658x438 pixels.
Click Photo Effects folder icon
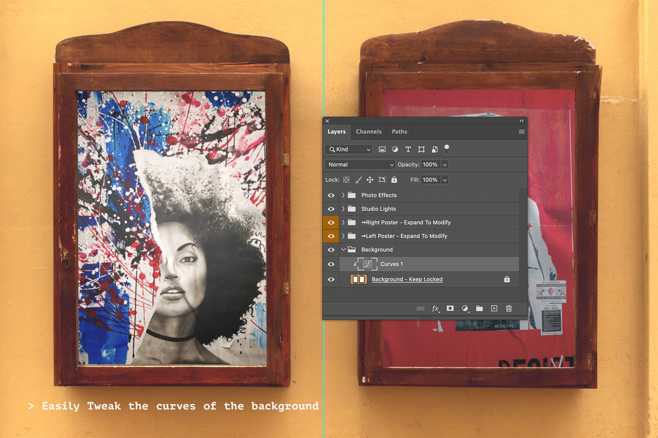click(352, 195)
